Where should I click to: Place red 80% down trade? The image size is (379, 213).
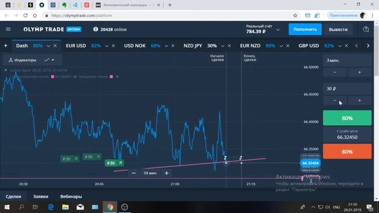tap(347, 151)
